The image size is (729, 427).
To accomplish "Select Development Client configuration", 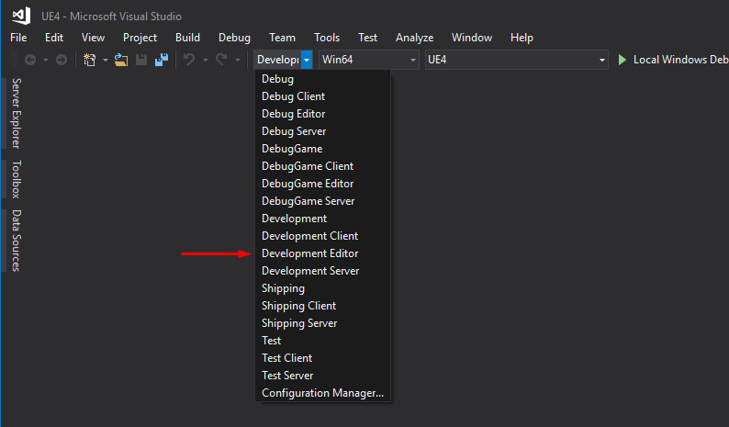I will (x=322, y=236).
